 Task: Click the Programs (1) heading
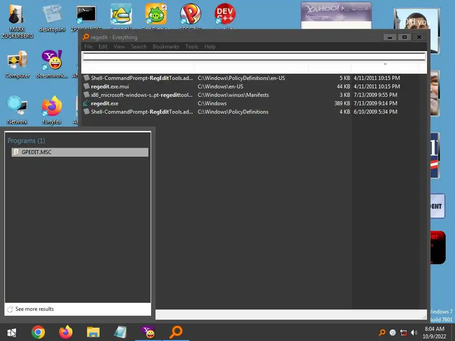pyautogui.click(x=26, y=141)
